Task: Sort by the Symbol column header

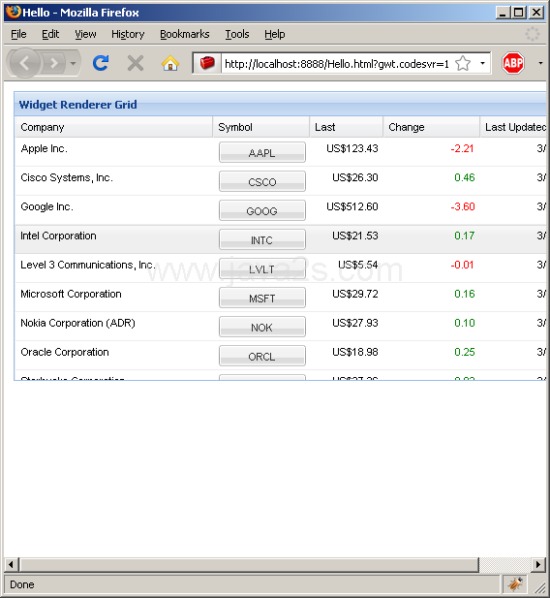Action: click(261, 127)
